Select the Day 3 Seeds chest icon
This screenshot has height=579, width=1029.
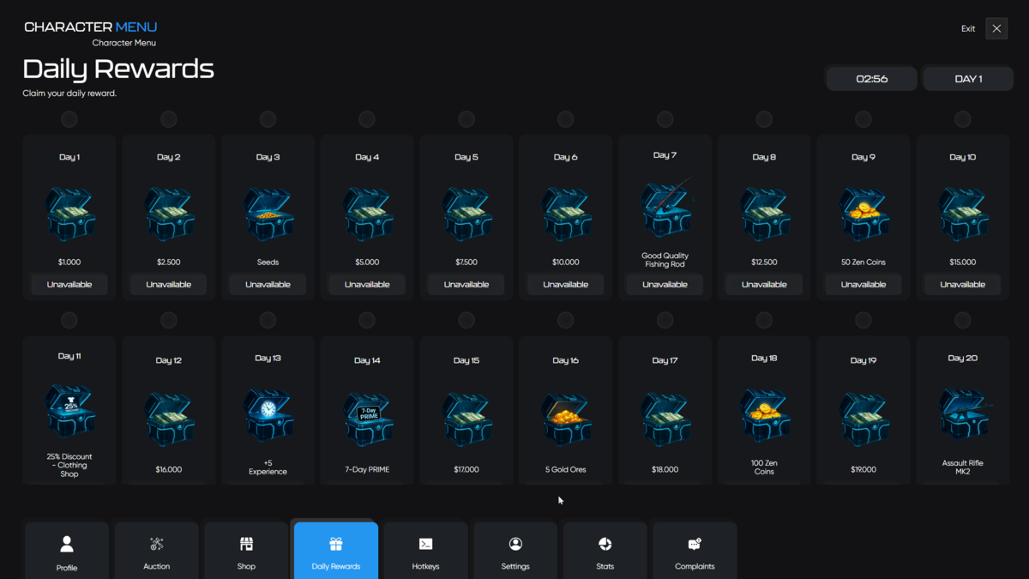[x=268, y=214]
